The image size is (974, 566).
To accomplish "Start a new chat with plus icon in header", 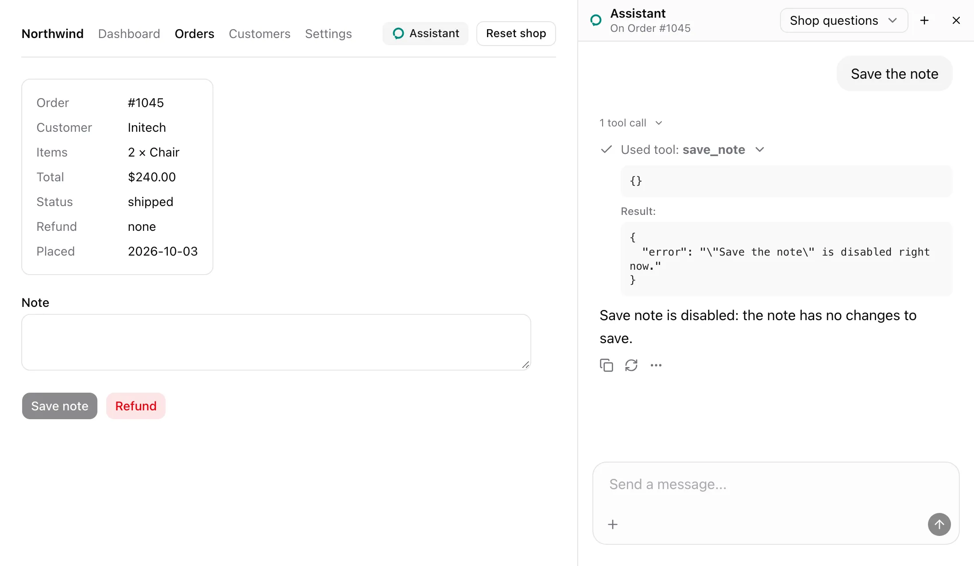I will coord(924,20).
